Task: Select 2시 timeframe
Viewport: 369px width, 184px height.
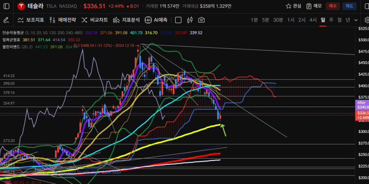Action: 302,20
